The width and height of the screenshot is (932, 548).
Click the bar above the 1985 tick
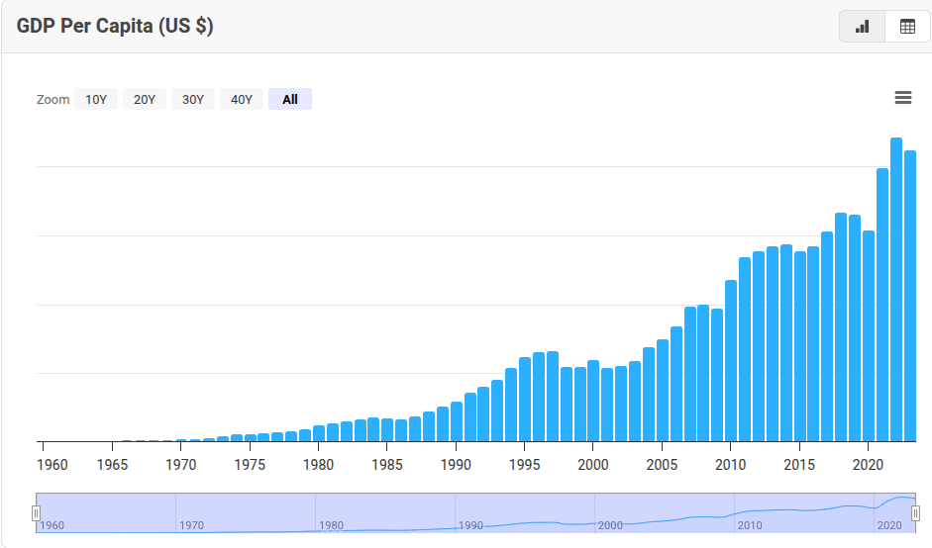point(387,430)
